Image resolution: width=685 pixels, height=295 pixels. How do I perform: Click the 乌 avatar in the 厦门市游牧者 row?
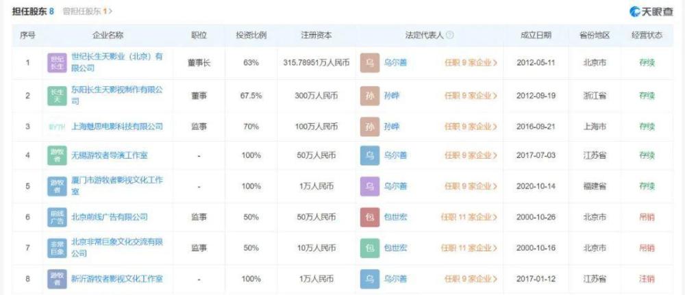[370, 186]
